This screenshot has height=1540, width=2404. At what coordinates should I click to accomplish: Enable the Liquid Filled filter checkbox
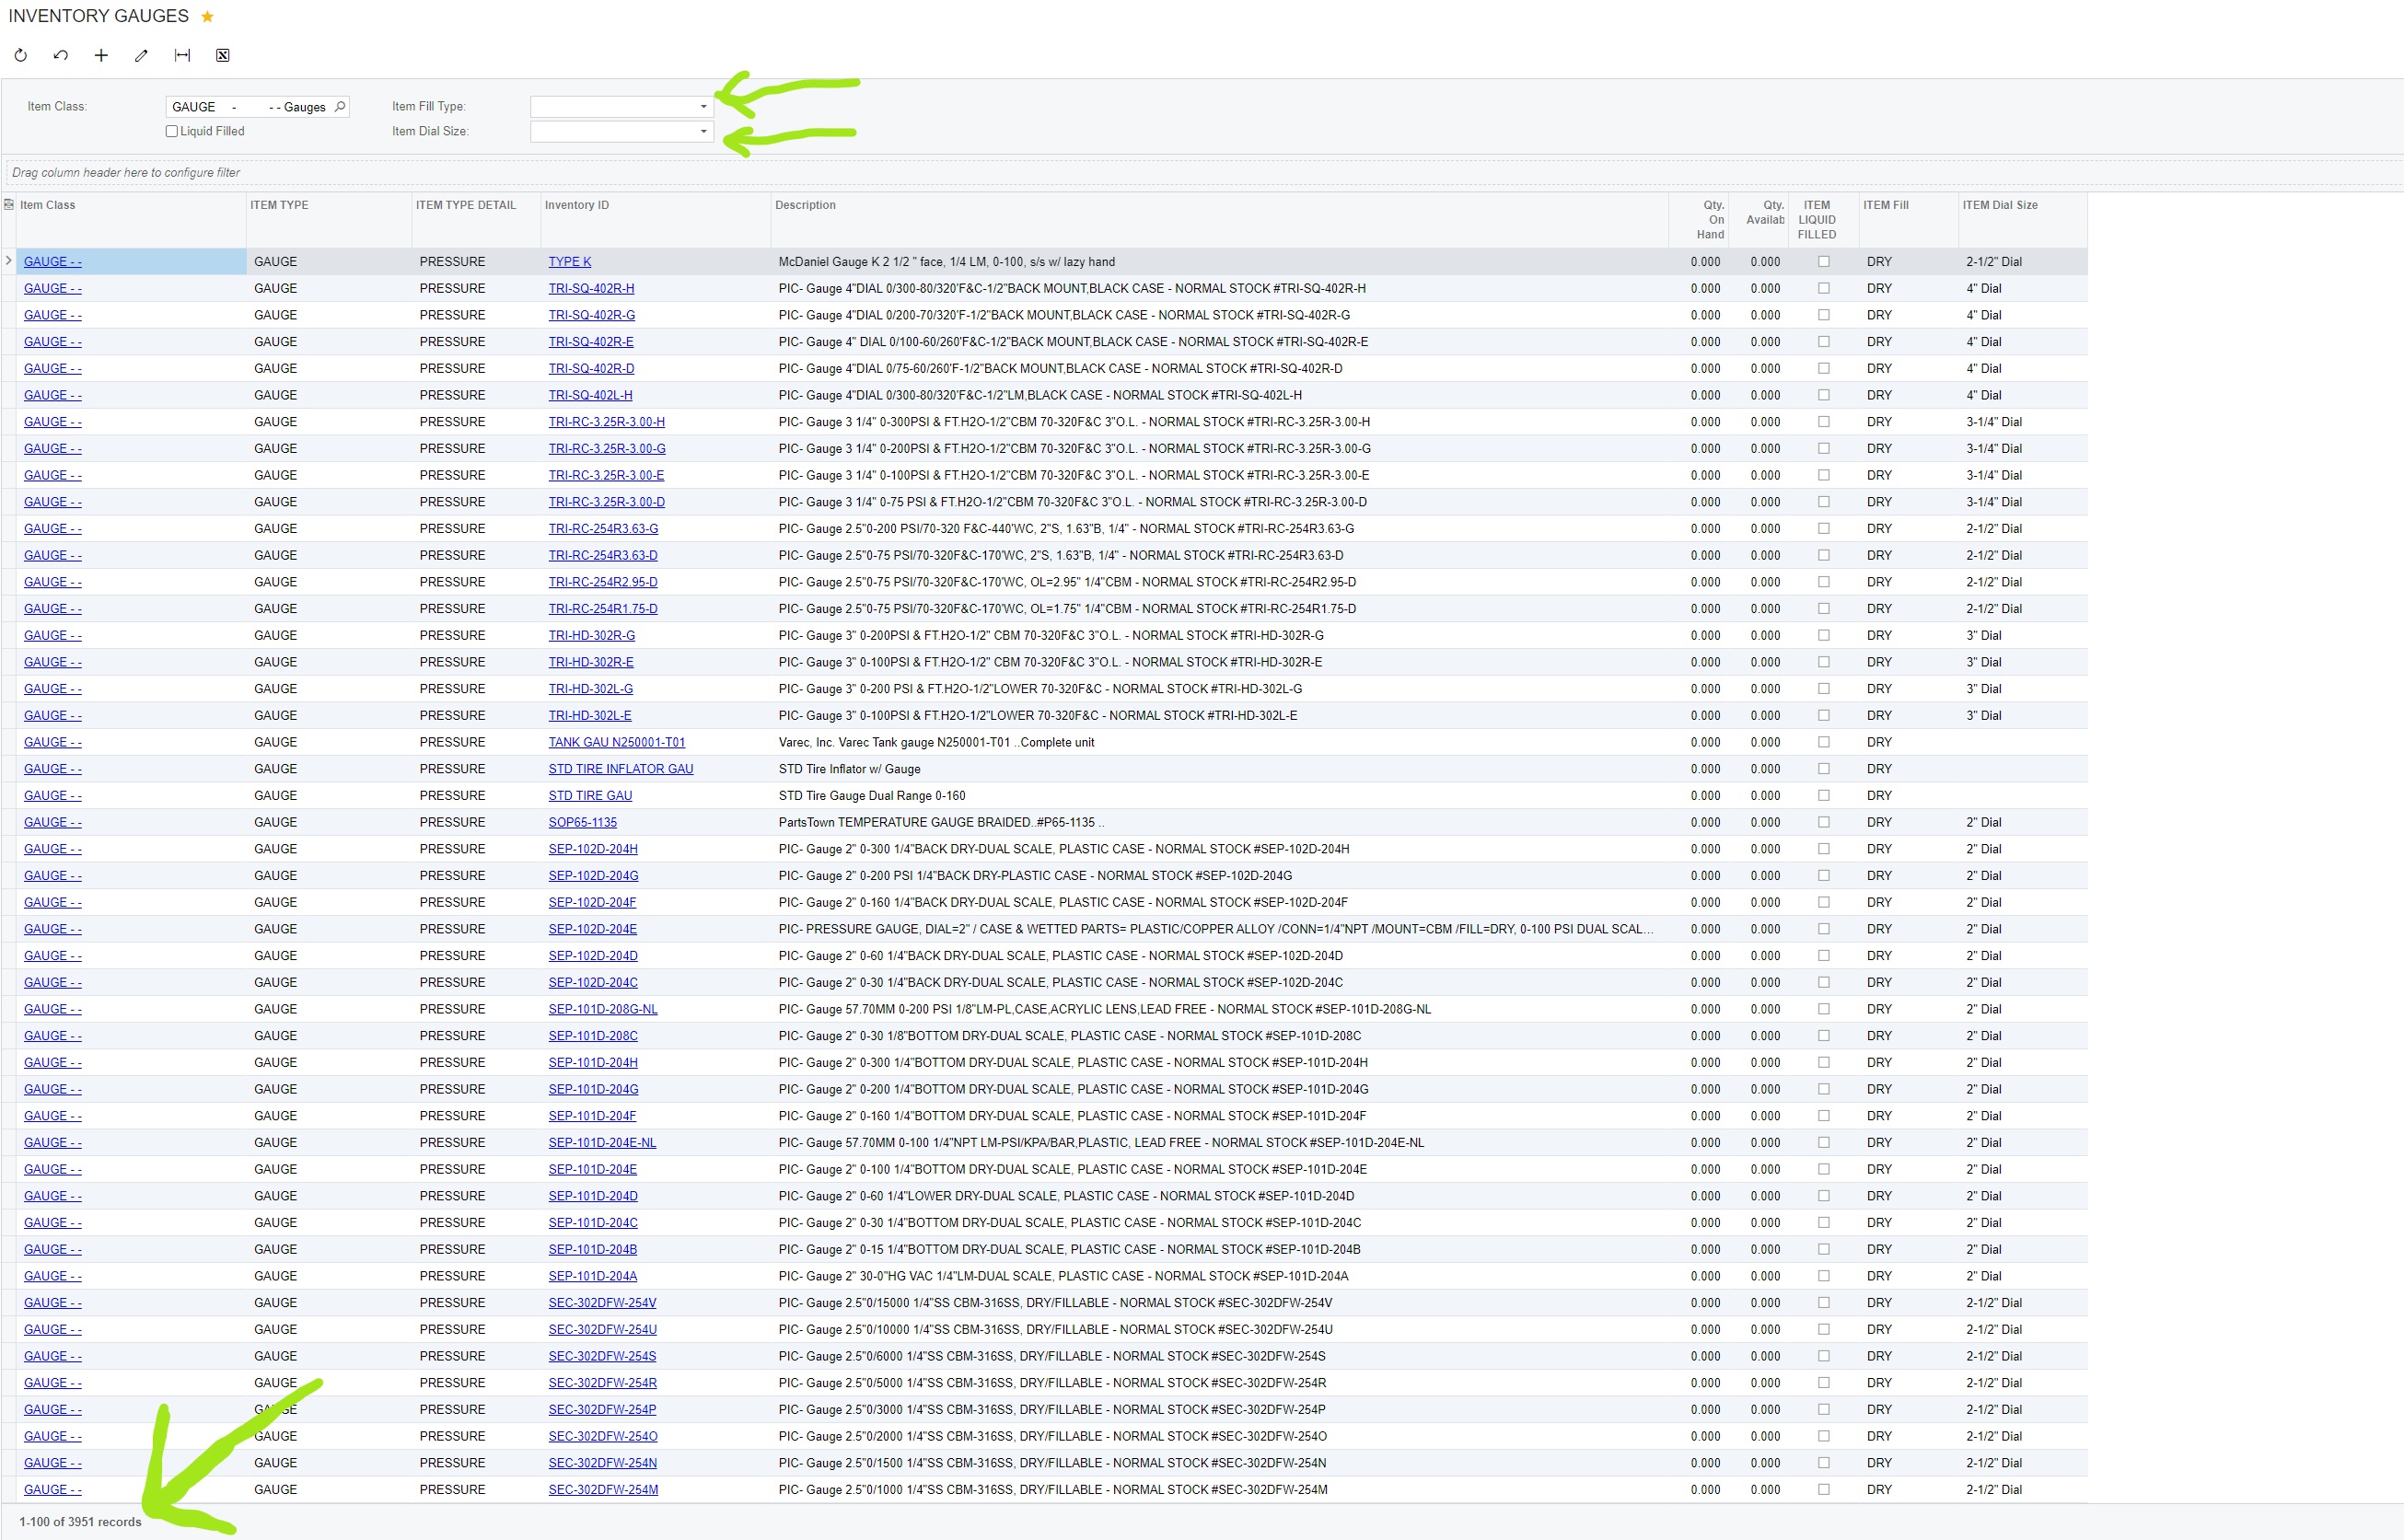pos(172,131)
